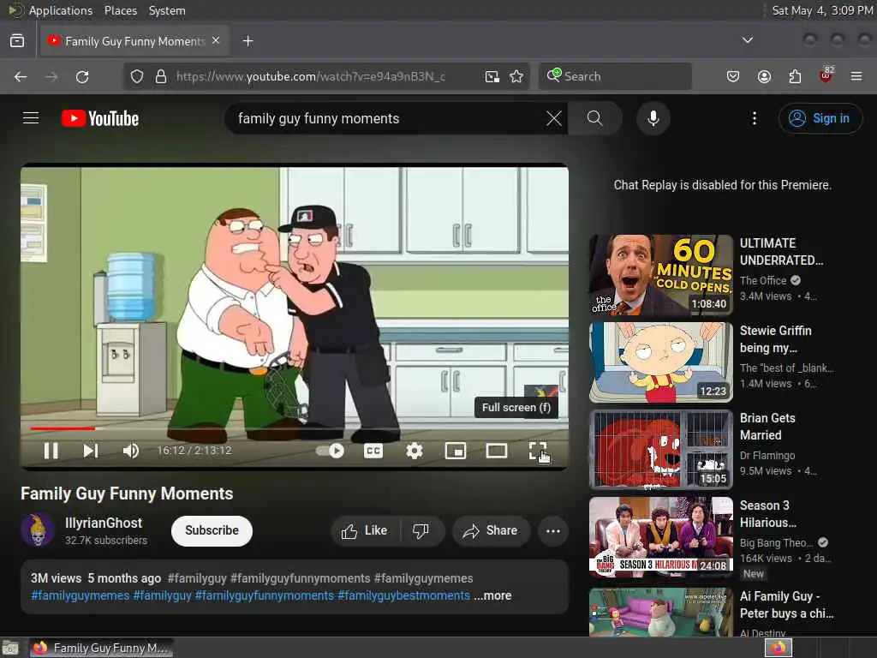Open more actions ellipsis under video

553,530
